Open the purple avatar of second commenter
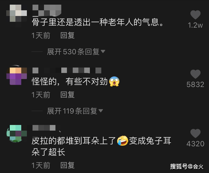 (x=16, y=76)
